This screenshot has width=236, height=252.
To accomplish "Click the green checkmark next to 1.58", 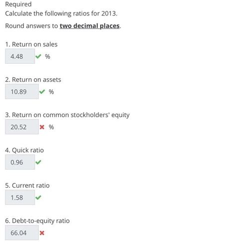I will (x=38, y=198).
